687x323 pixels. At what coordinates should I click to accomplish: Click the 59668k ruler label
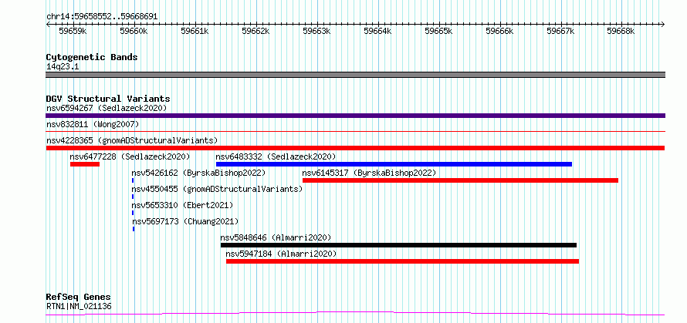pyautogui.click(x=621, y=31)
